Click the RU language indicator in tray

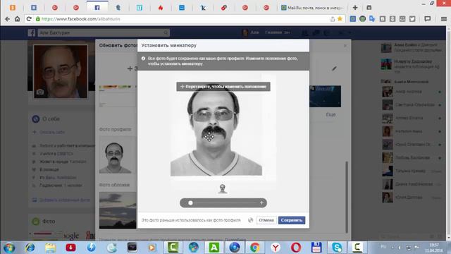tap(383, 246)
